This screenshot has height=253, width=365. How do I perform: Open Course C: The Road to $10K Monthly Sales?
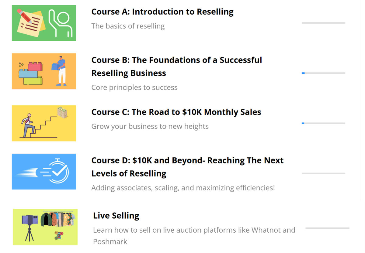[176, 112]
